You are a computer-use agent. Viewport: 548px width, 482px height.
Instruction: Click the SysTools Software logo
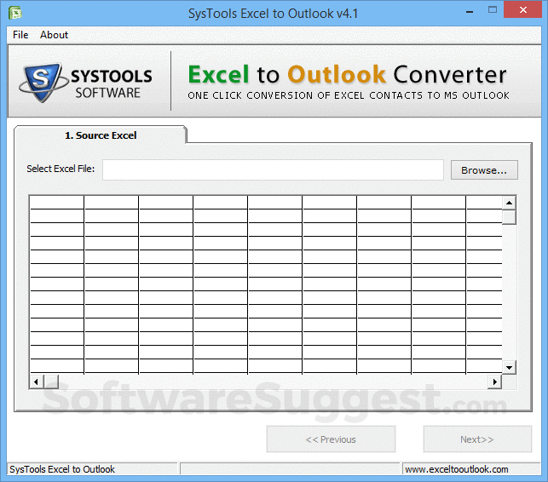click(85, 83)
